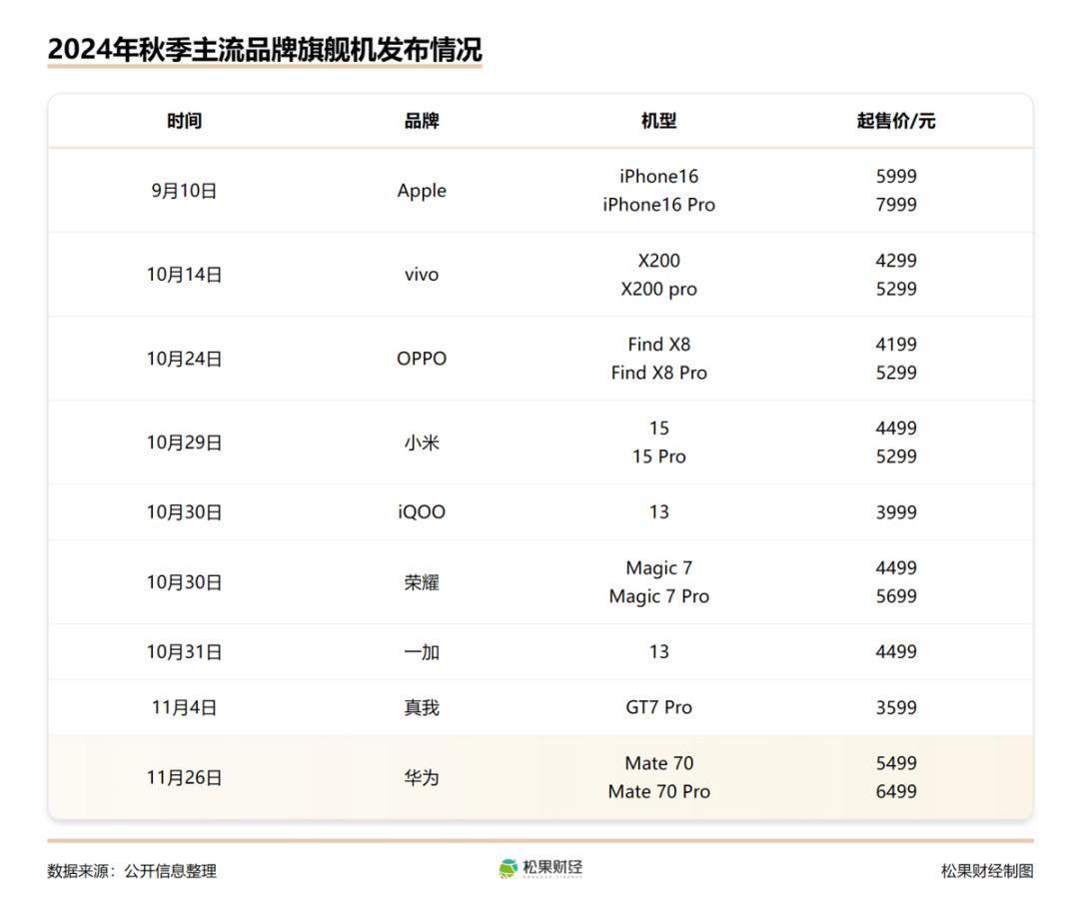The image size is (1079, 901).
Task: Select the 品牌 column header
Action: [x=422, y=121]
